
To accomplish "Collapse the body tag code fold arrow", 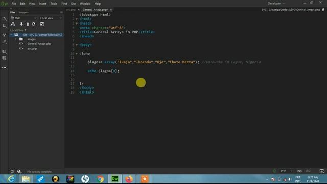I will coord(77,45).
